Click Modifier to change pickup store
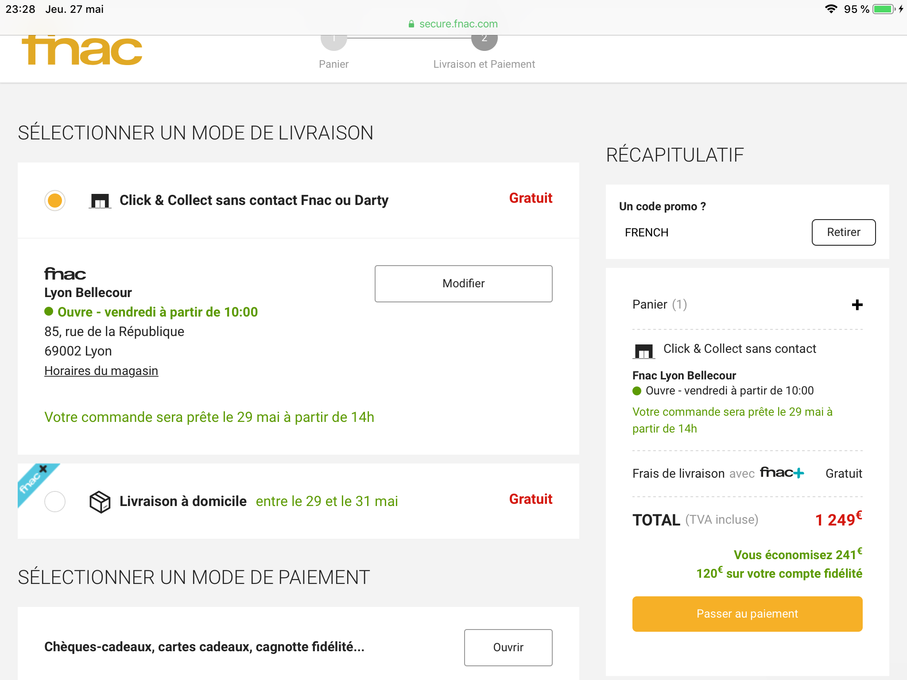The height and width of the screenshot is (680, 907). (x=463, y=284)
